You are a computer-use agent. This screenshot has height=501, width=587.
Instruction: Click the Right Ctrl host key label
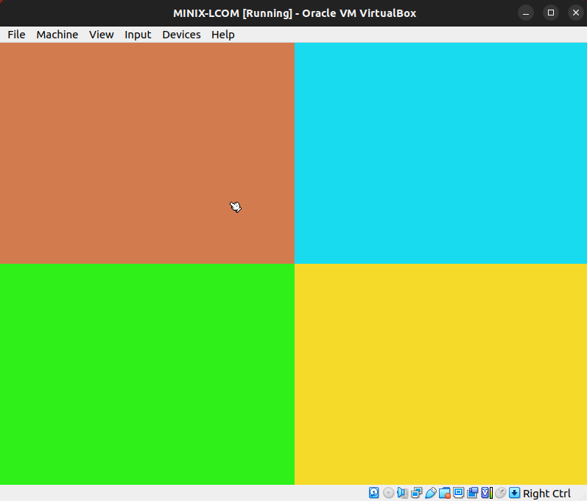click(546, 494)
